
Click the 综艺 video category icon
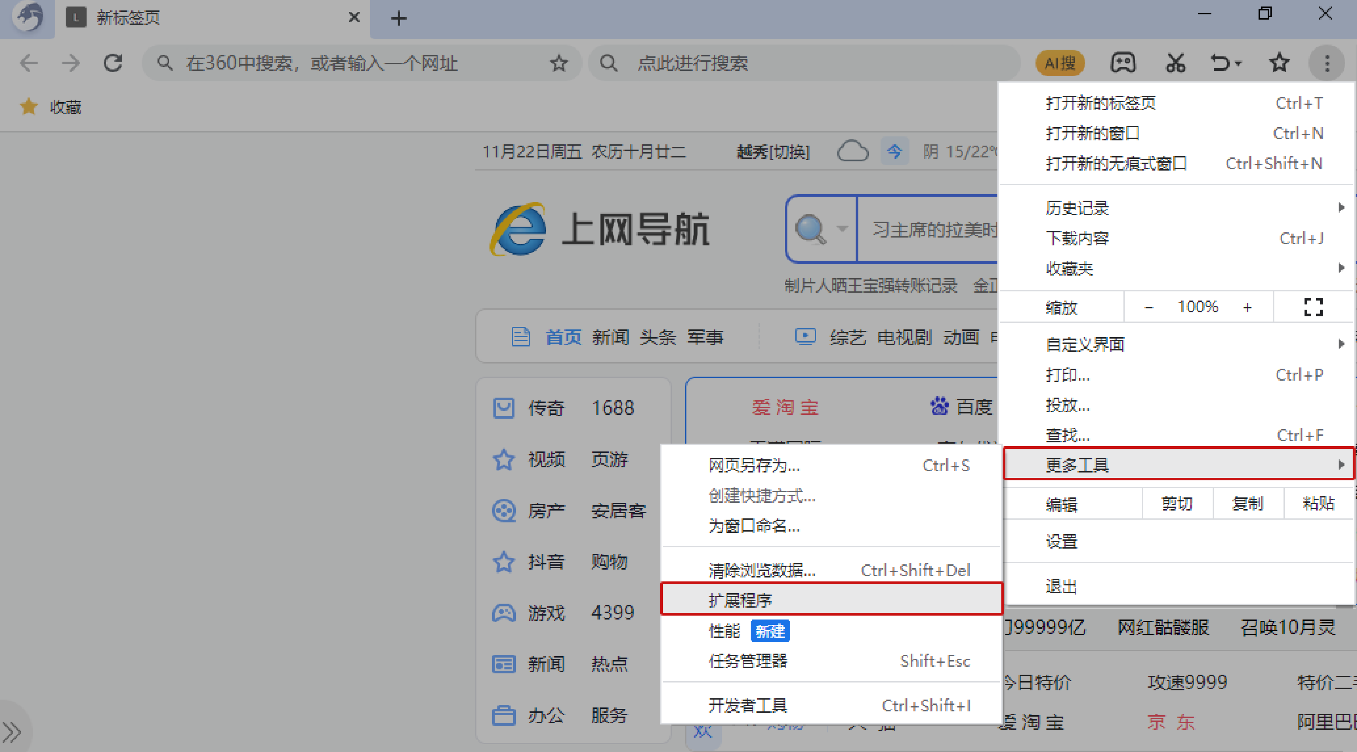coord(805,336)
